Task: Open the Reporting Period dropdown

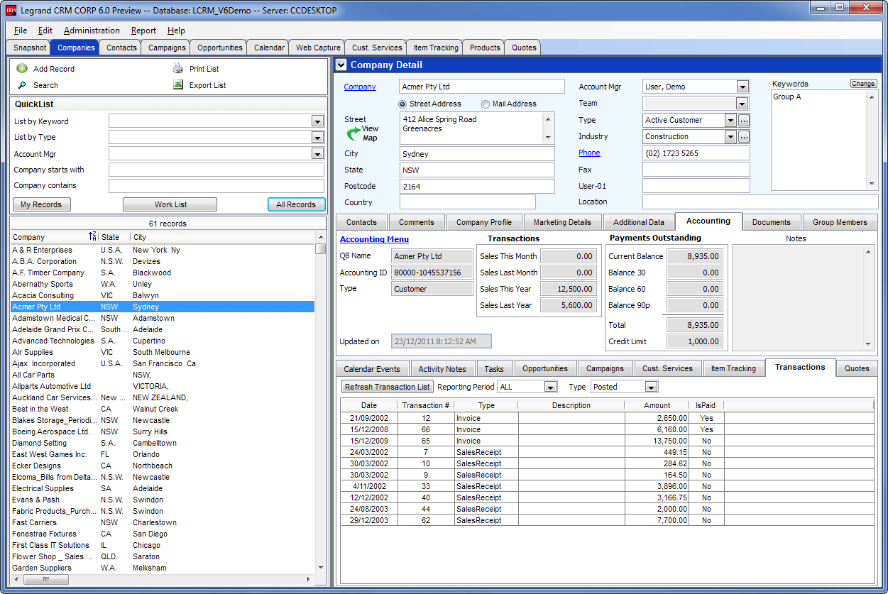Action: (x=550, y=387)
